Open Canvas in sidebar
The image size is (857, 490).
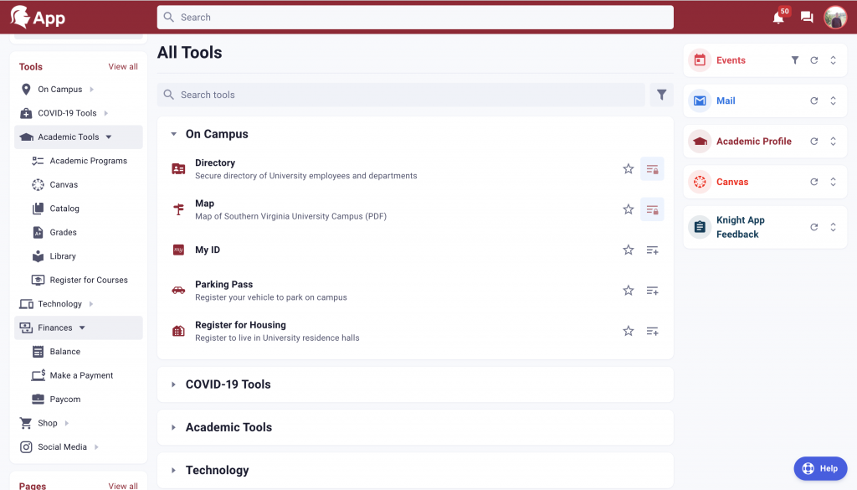pyautogui.click(x=55, y=185)
